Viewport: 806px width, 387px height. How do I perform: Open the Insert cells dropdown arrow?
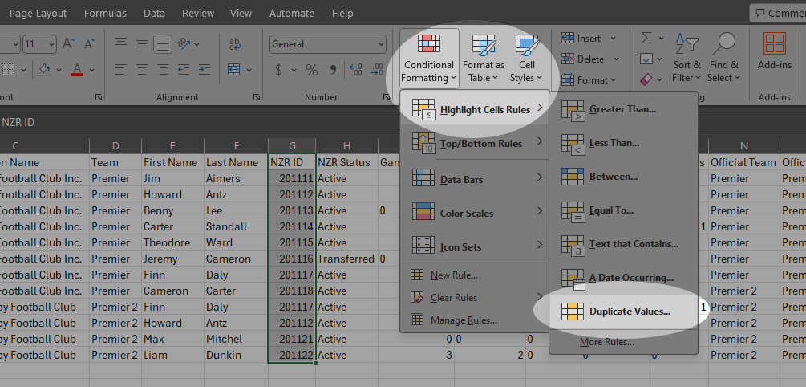click(613, 39)
